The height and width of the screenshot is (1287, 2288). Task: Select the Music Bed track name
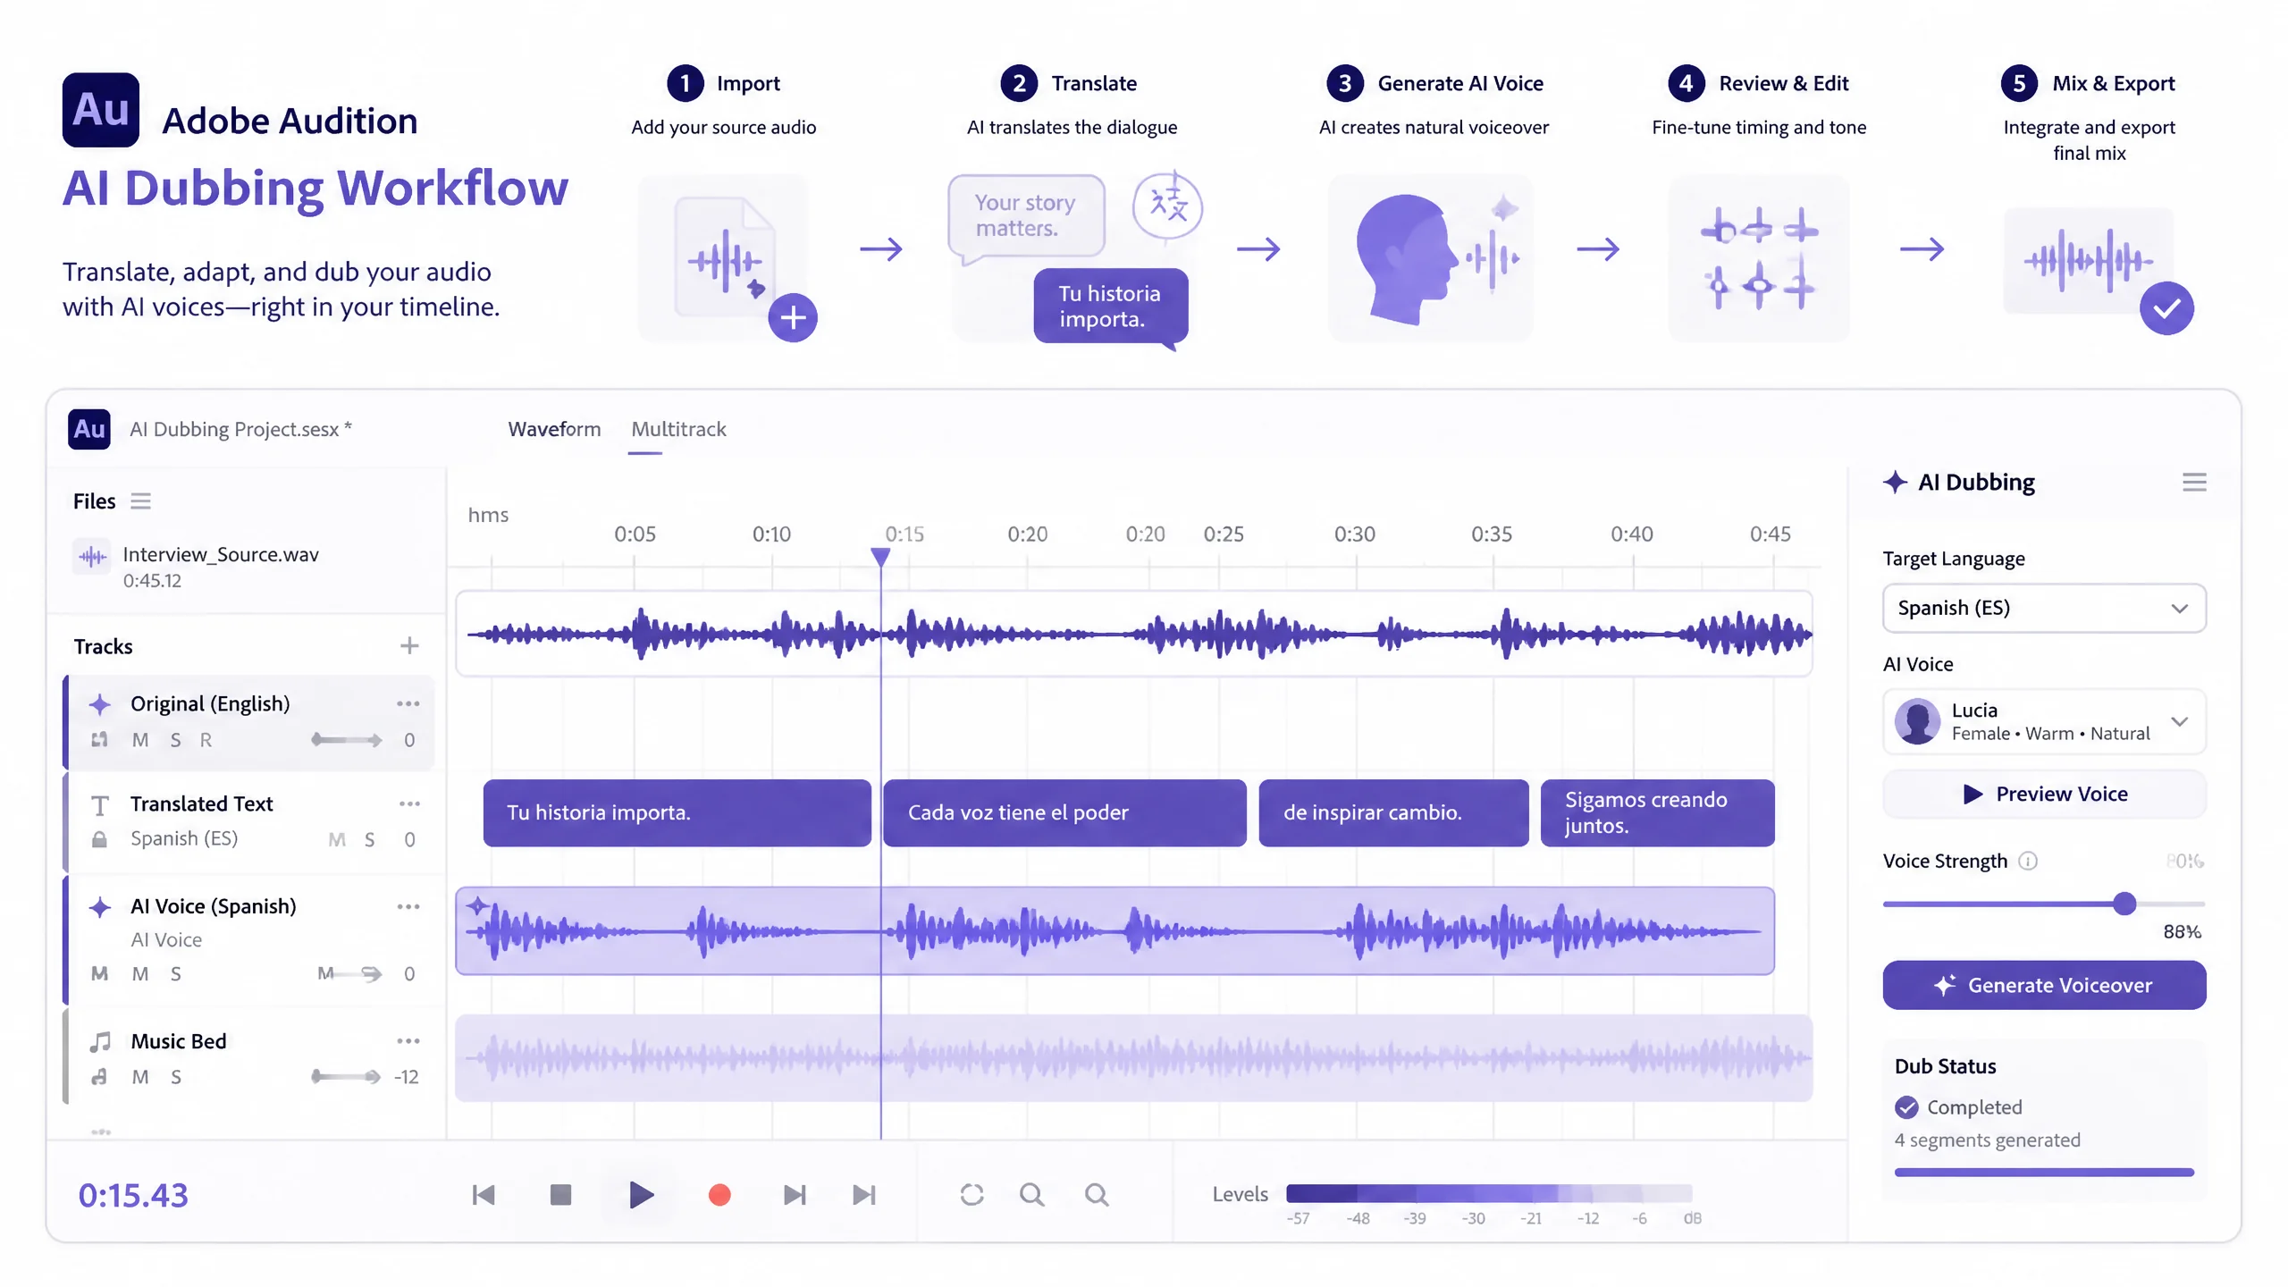click(x=179, y=1041)
